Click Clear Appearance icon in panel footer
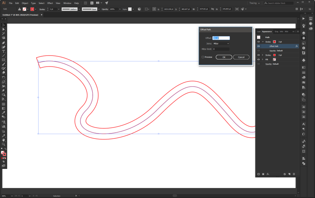The width and height of the screenshot is (315, 198). click(x=285, y=174)
